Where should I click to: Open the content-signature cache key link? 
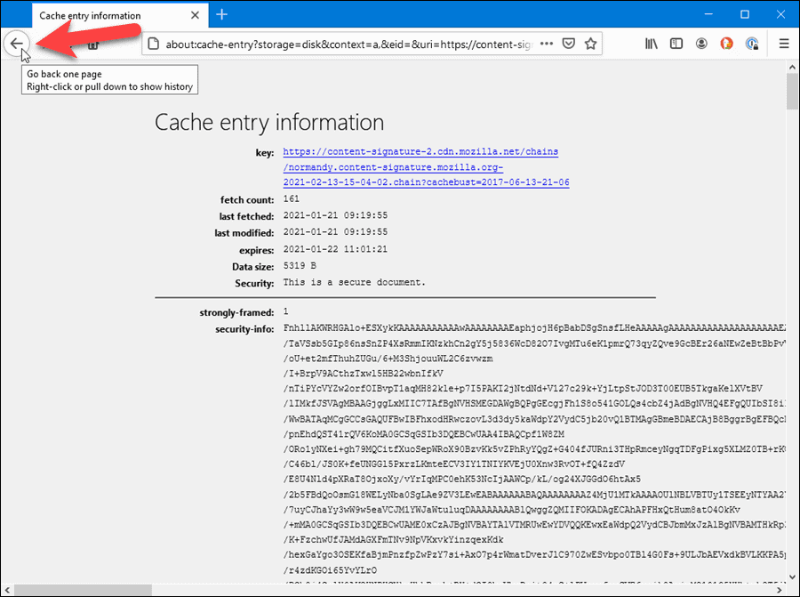pyautogui.click(x=426, y=167)
